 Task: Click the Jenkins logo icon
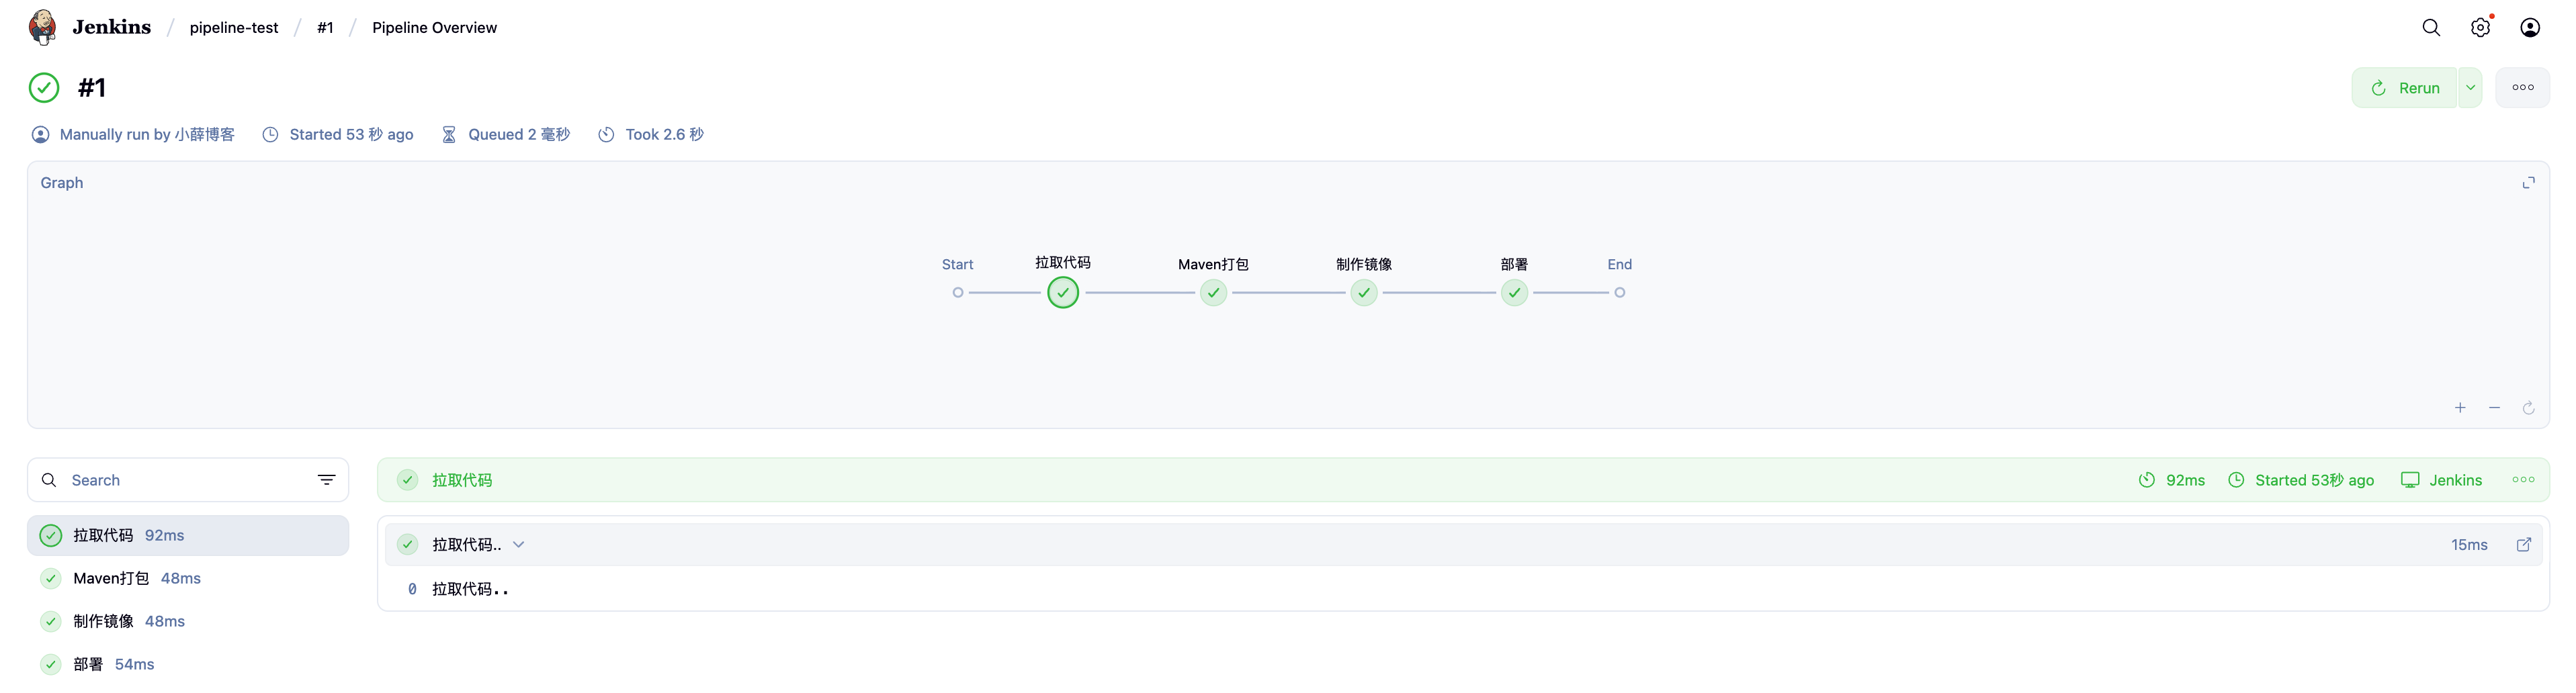43,27
